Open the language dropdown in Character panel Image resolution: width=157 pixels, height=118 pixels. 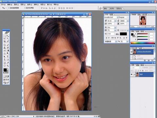pos(116,41)
